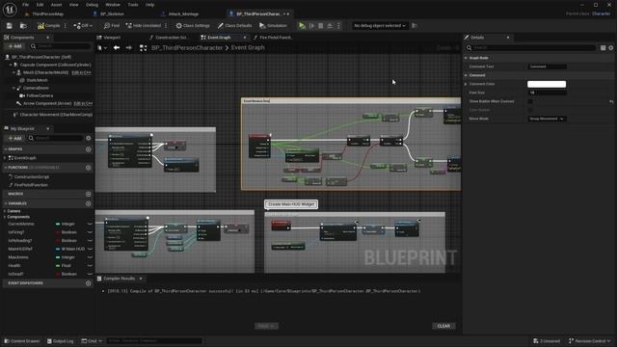This screenshot has height=347, width=617.
Task: Add a new graph with plus icon
Action: 88,149
